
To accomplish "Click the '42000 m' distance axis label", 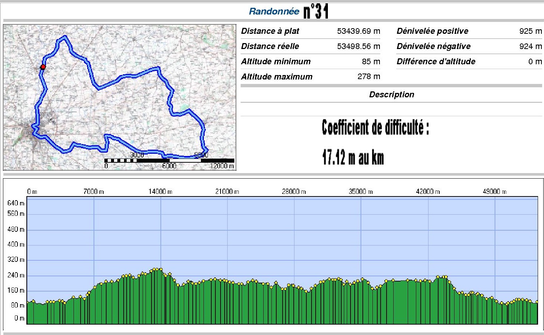I will pyautogui.click(x=428, y=192).
